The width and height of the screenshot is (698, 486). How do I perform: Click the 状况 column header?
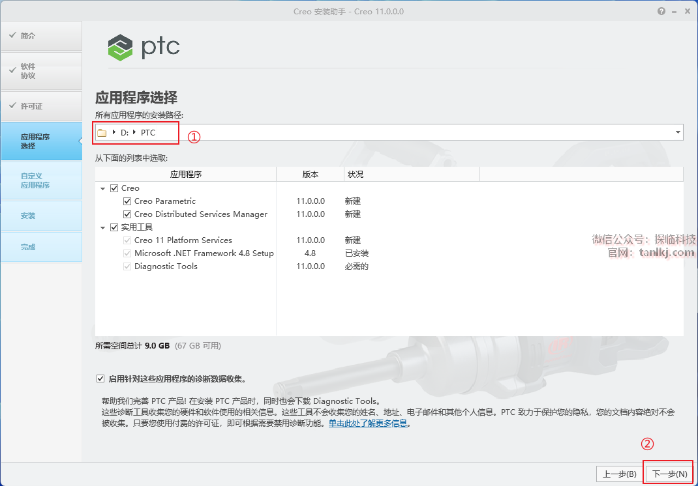pos(412,175)
